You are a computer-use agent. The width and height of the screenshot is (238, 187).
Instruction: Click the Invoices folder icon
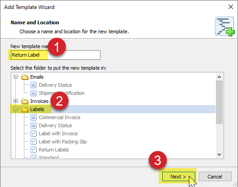pos(25,101)
